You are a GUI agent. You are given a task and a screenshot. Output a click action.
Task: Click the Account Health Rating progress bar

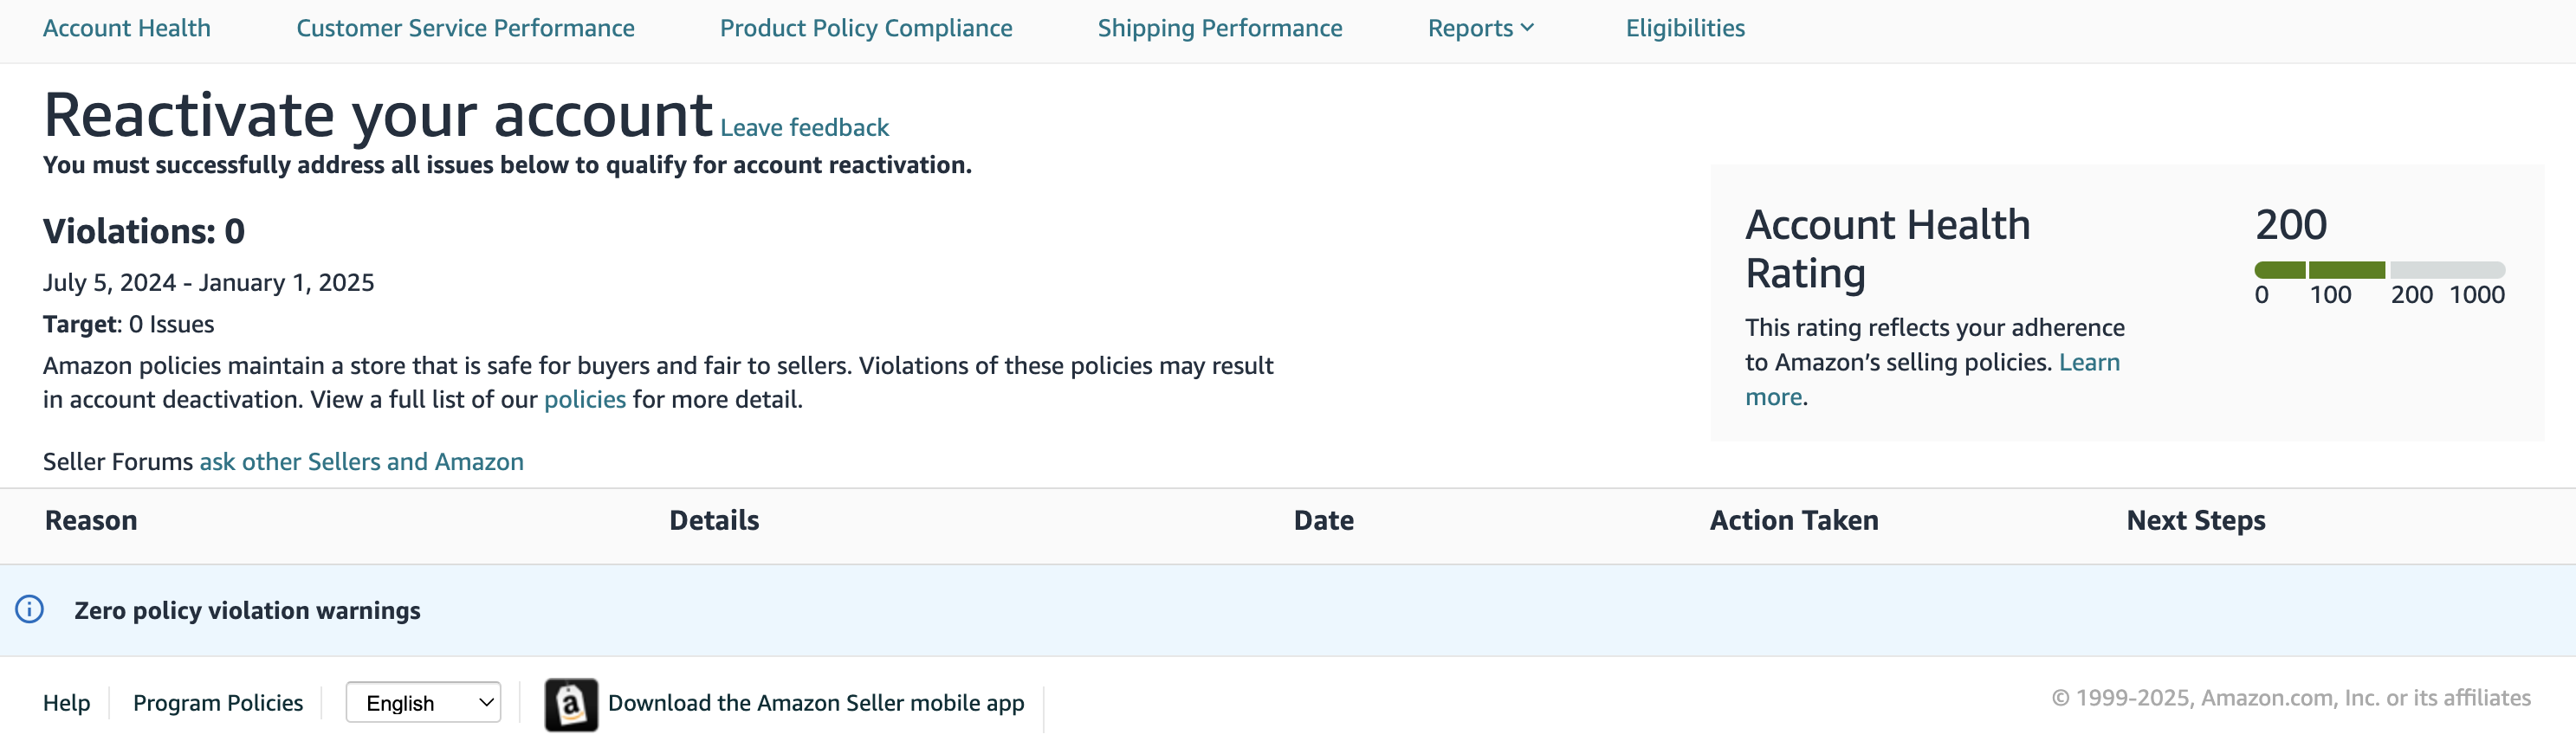tap(2379, 270)
